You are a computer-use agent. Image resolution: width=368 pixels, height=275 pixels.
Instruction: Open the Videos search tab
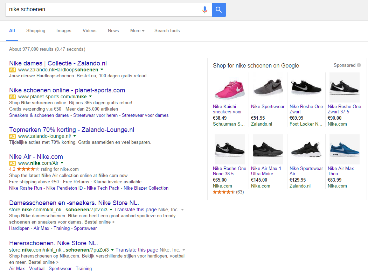[x=89, y=31]
